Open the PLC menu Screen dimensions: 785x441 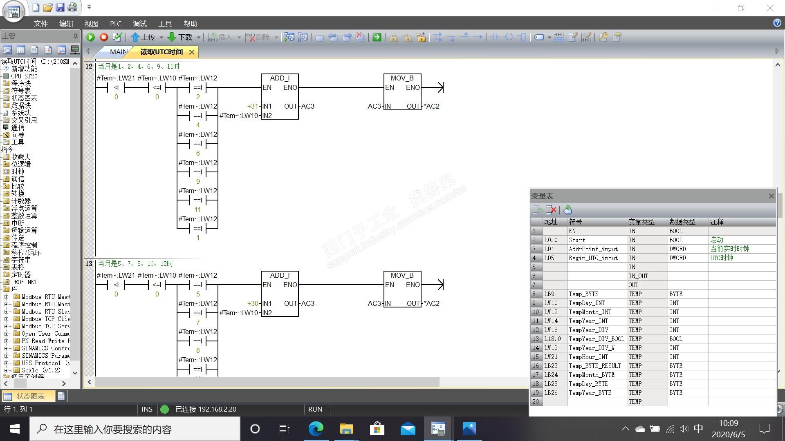[x=115, y=24]
